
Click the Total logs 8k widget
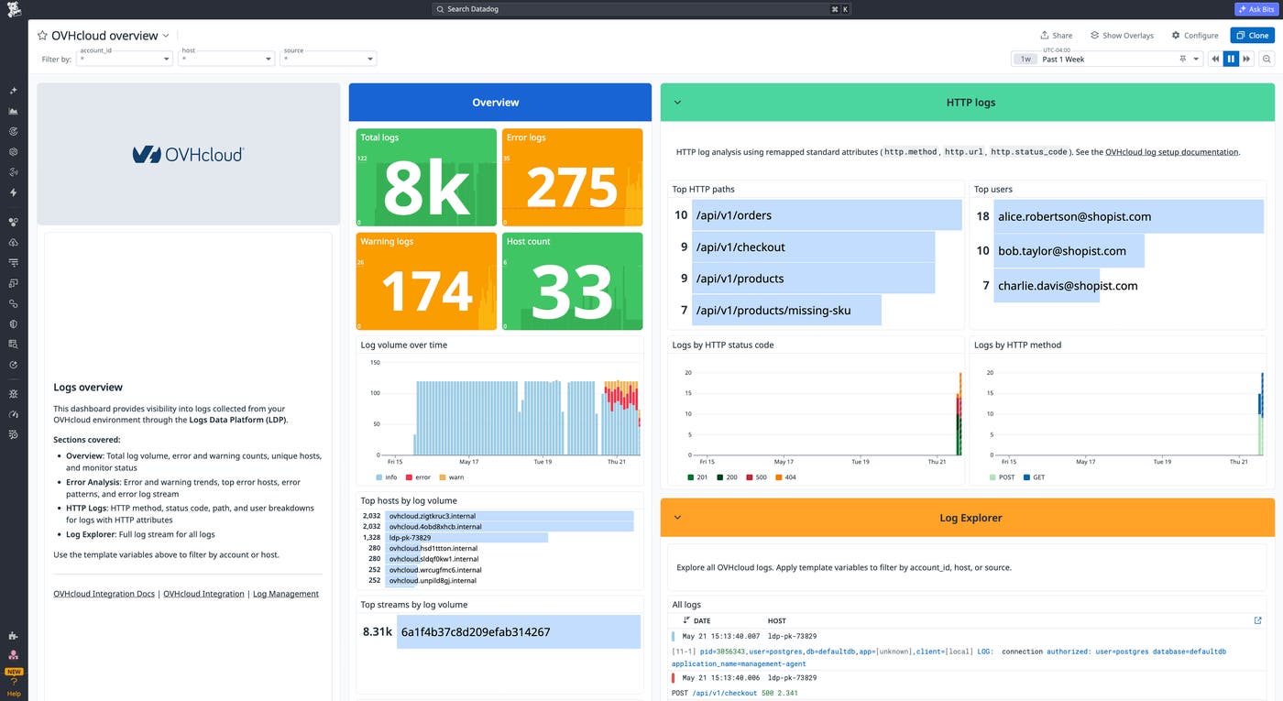tap(426, 177)
